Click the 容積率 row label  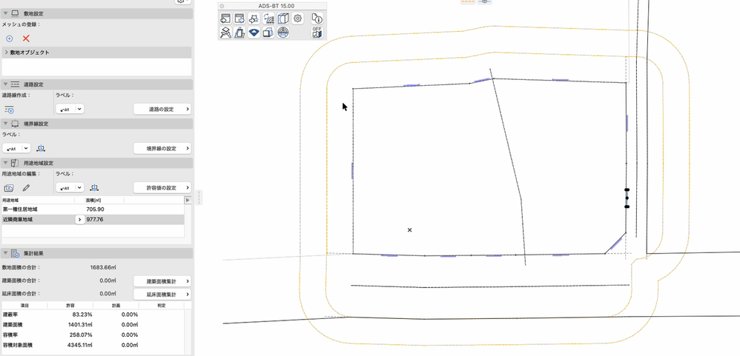(x=10, y=335)
